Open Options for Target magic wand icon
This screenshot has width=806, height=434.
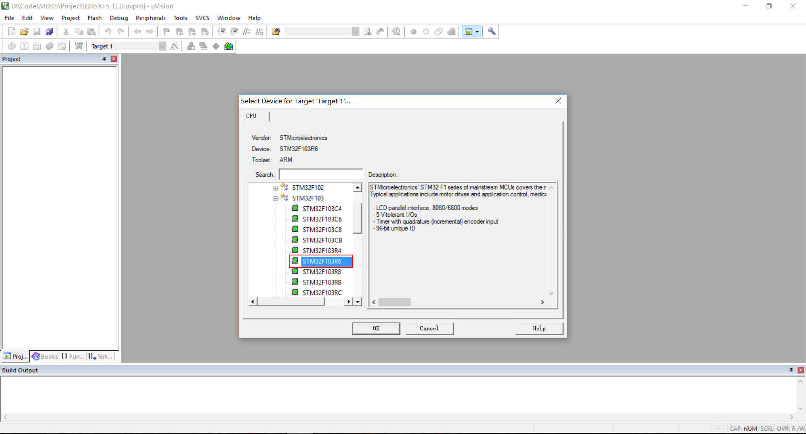[175, 46]
